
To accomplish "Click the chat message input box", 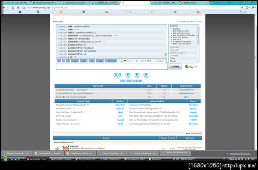I will [112, 66].
